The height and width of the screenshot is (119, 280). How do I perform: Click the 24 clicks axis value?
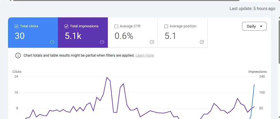16,76
